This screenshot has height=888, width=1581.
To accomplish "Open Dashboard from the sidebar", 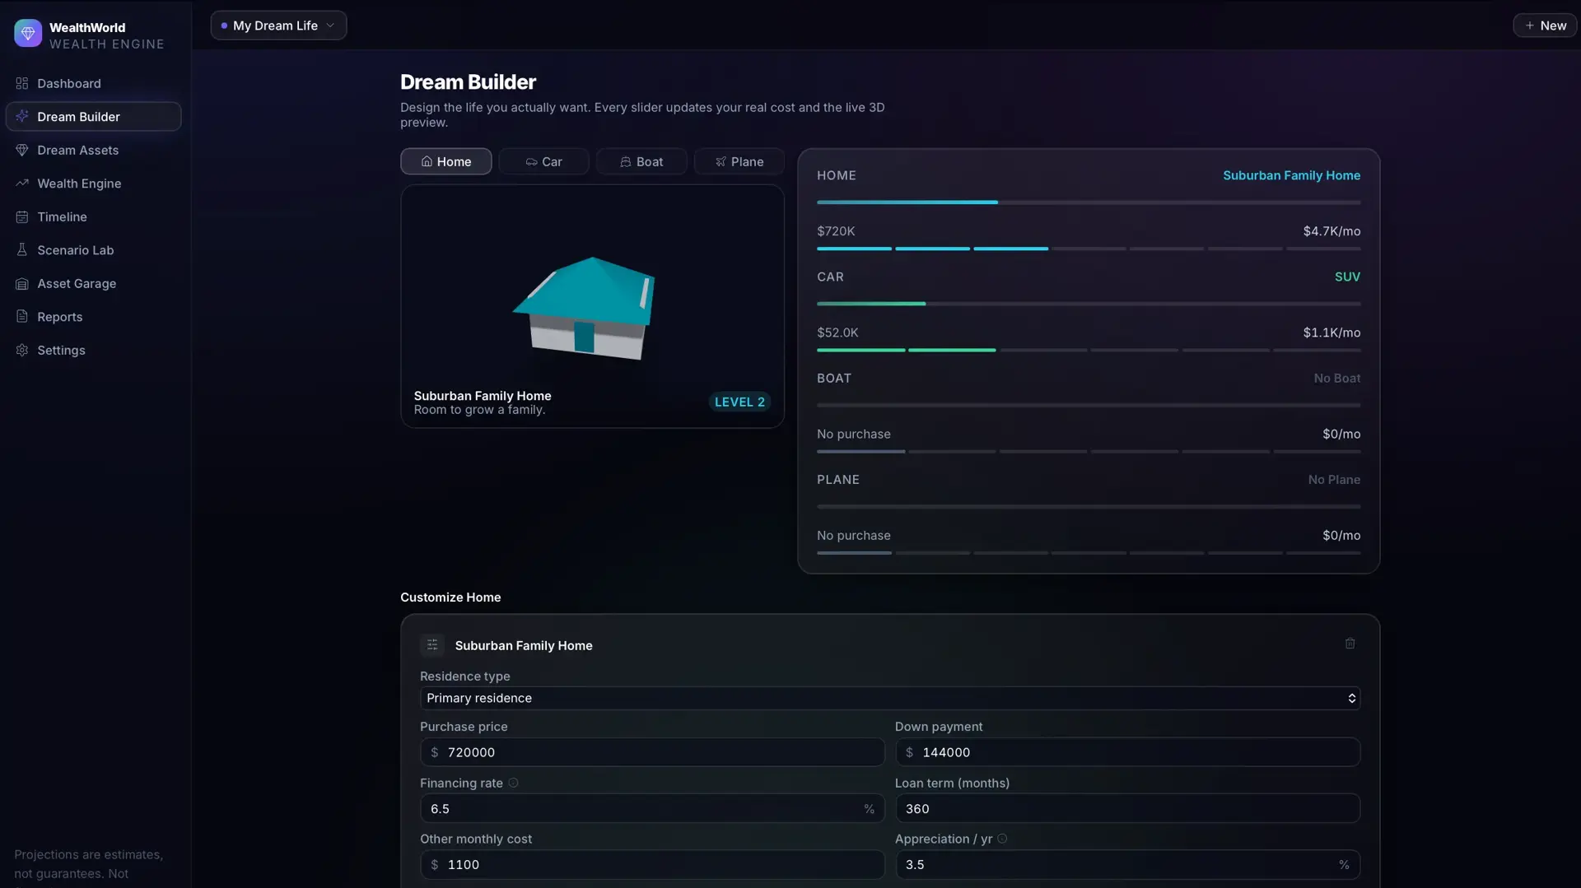I will [x=93, y=83].
